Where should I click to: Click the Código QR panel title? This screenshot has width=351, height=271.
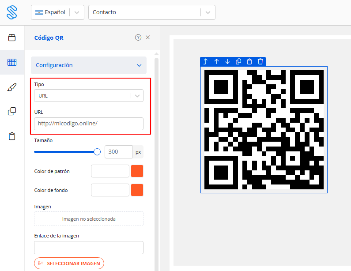click(49, 38)
